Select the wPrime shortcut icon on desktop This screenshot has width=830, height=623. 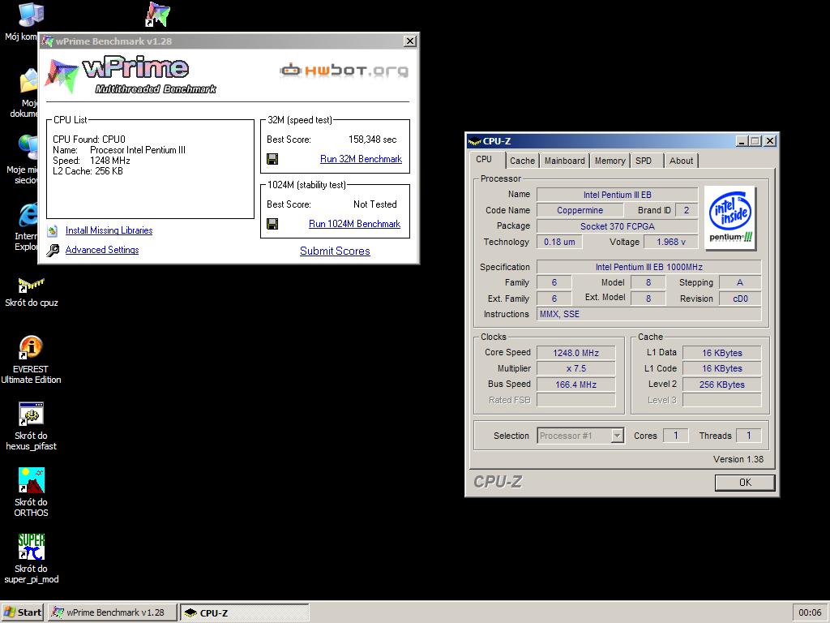pyautogui.click(x=158, y=15)
